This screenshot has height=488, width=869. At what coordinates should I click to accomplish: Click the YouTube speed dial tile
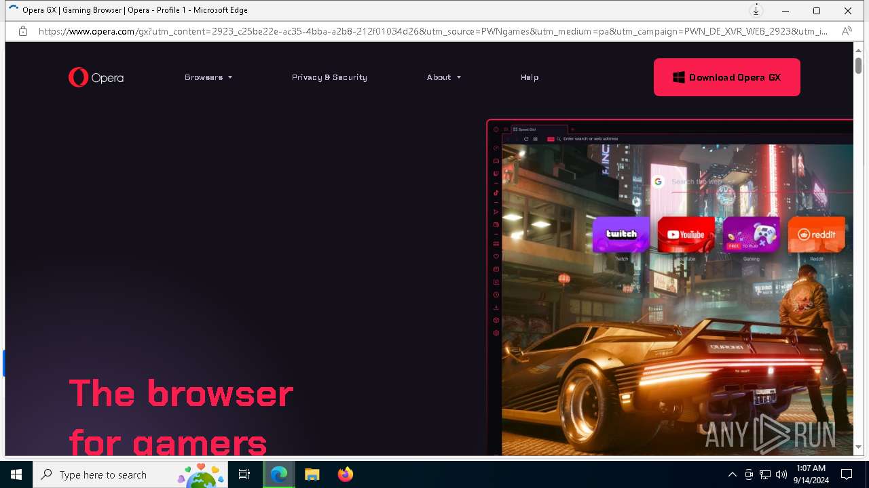[x=686, y=235]
